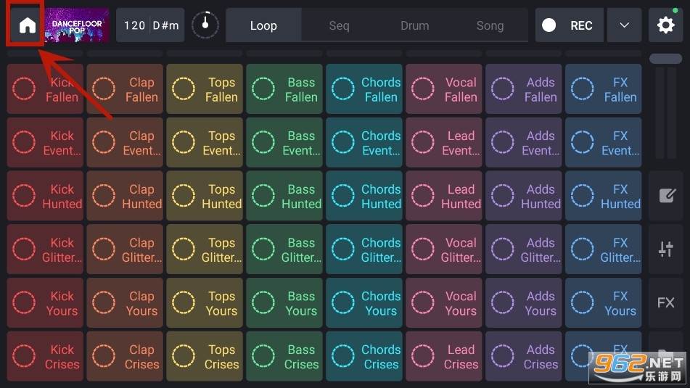
Task: Start the Tops Hunted loop
Action: (x=205, y=196)
